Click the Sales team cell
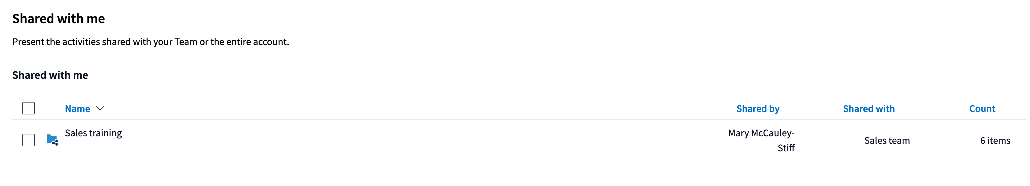Image resolution: width=1030 pixels, height=186 pixels. coord(887,141)
